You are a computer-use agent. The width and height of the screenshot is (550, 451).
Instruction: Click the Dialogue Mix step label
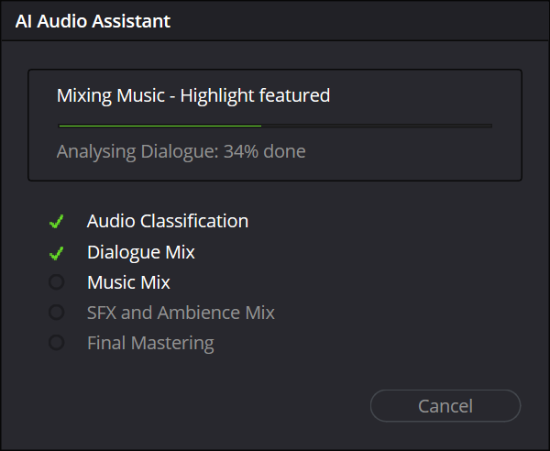click(141, 253)
